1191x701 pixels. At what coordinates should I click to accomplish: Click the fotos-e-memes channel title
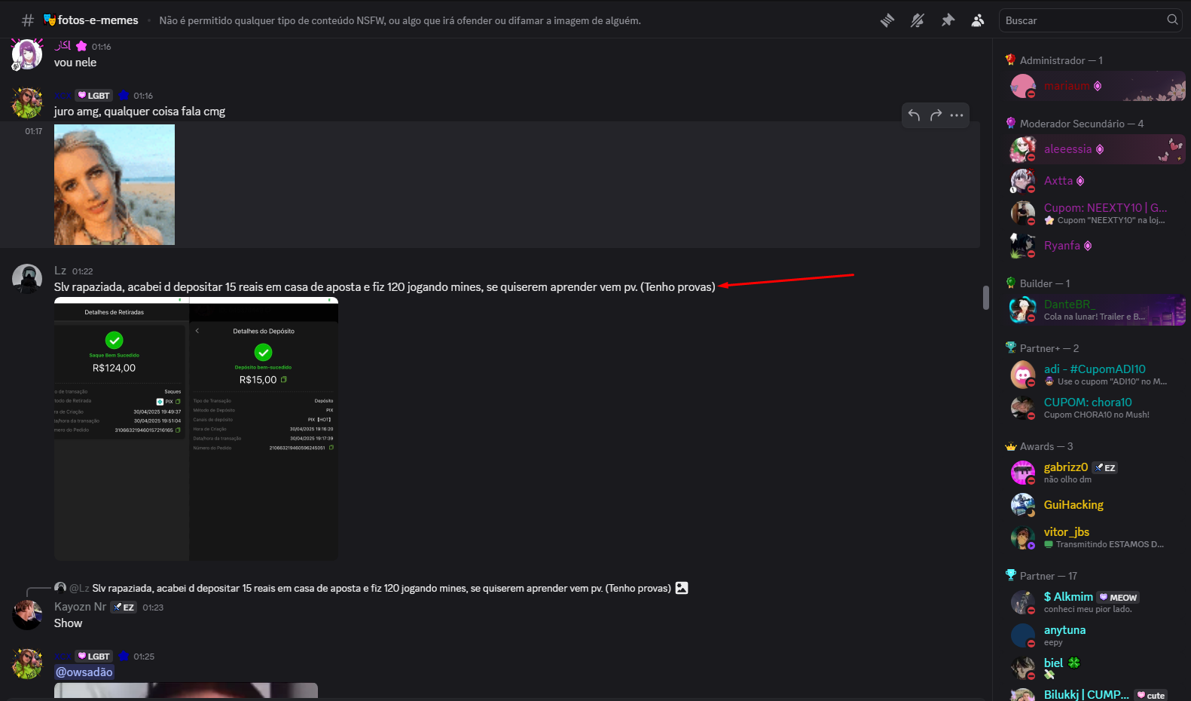(x=98, y=20)
